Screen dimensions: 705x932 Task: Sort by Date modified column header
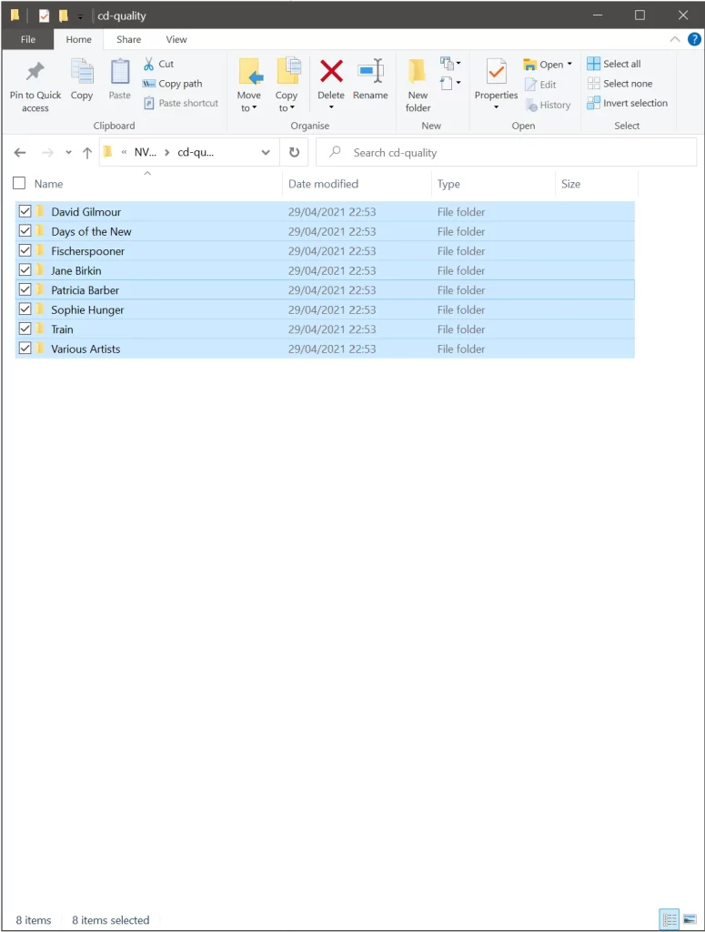point(323,184)
